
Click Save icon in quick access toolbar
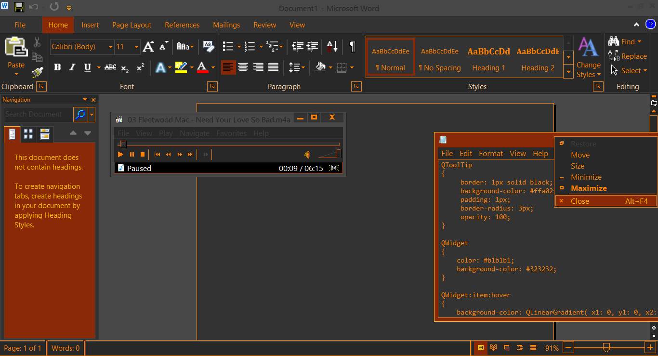(19, 7)
